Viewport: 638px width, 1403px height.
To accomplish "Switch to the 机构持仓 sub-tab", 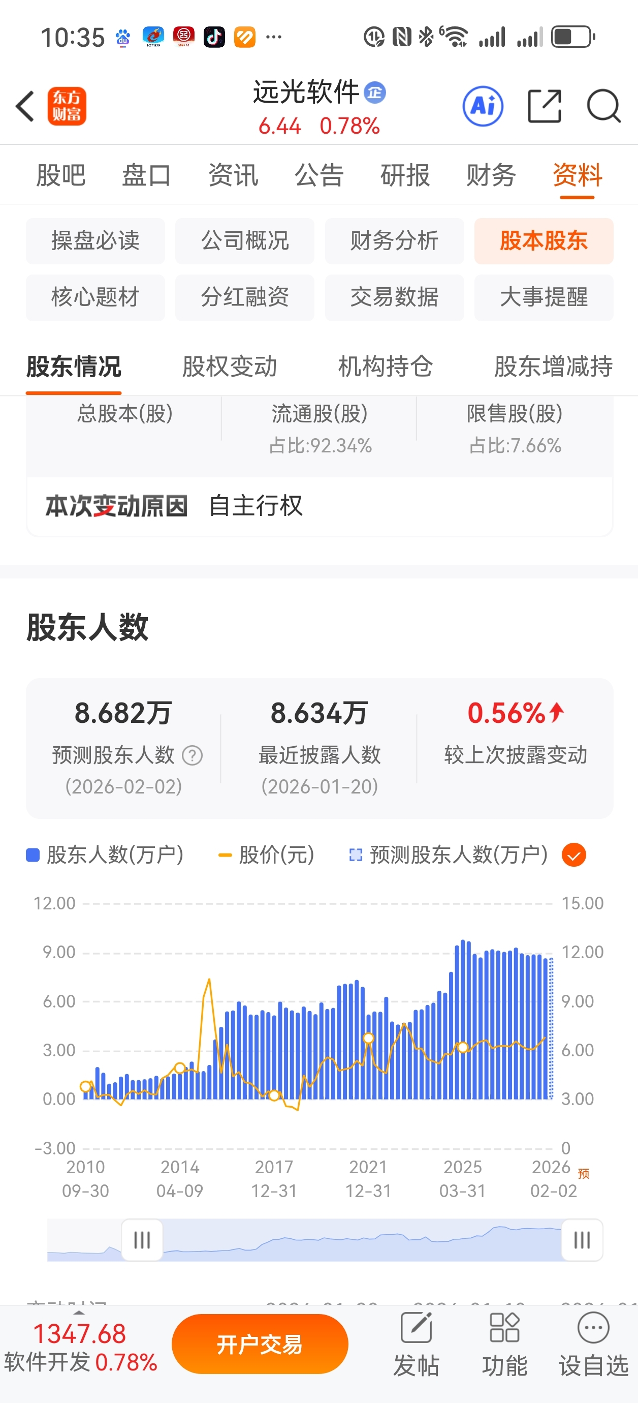I will (x=386, y=366).
